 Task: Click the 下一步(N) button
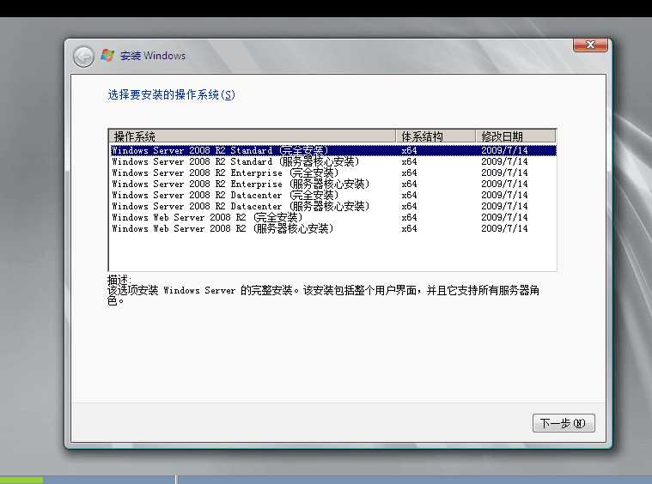coord(564,423)
